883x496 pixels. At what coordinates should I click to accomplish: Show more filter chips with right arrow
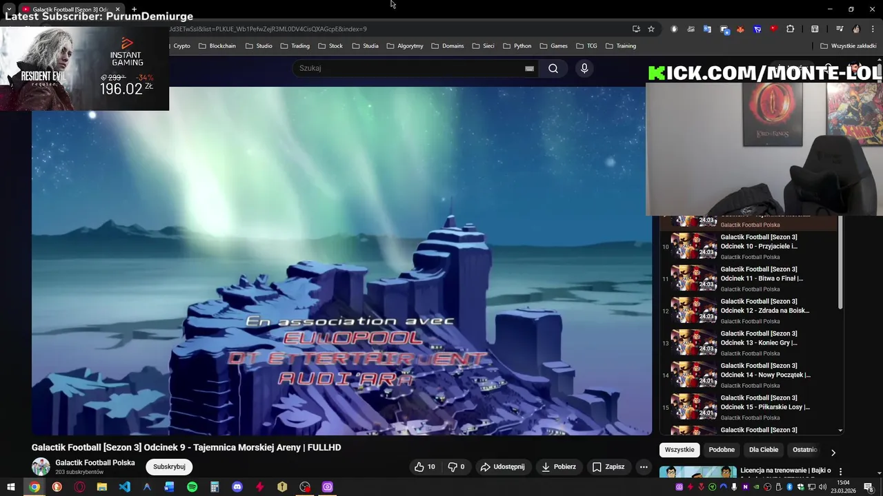click(833, 453)
